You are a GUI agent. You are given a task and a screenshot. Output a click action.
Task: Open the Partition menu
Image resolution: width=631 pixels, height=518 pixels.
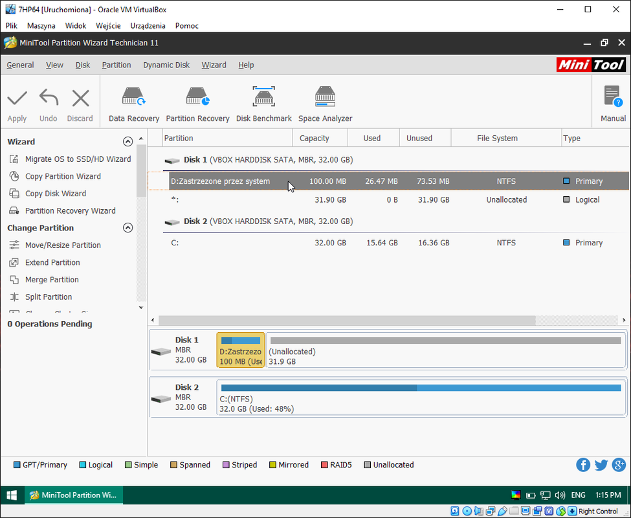pyautogui.click(x=116, y=65)
